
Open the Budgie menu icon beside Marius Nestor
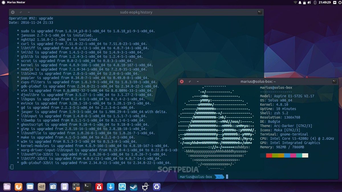[x=3, y=3]
